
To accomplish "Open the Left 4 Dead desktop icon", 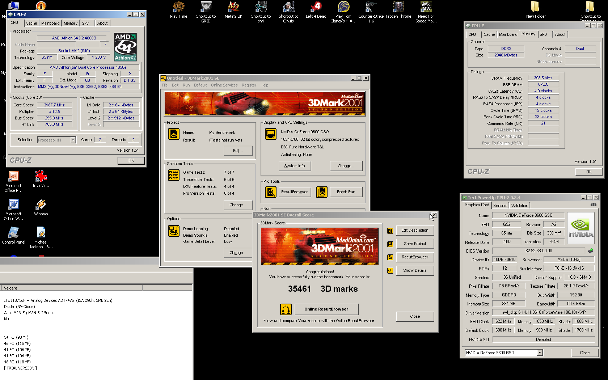I will tap(316, 10).
